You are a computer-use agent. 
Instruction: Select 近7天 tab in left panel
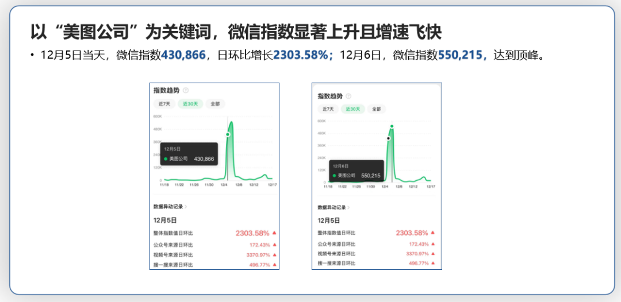coord(164,104)
